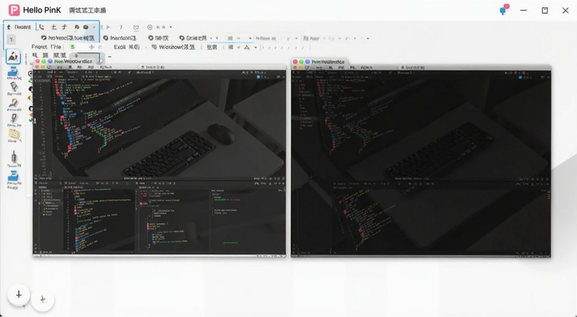Screen dimensions: 577x317
Task: Open the chat notification icon with red badge
Action: tap(503, 9)
